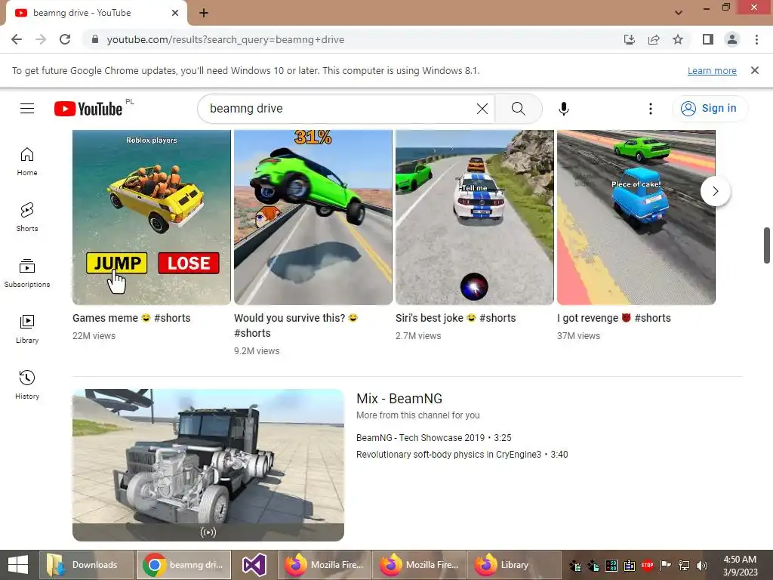Open the Tell me white Mustang thumbnail
This screenshot has width=773, height=580.
click(x=475, y=217)
